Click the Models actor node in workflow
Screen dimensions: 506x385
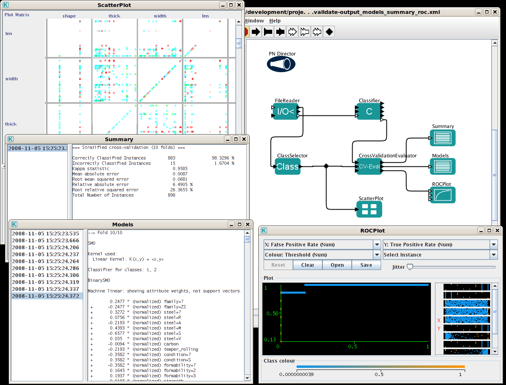[443, 167]
